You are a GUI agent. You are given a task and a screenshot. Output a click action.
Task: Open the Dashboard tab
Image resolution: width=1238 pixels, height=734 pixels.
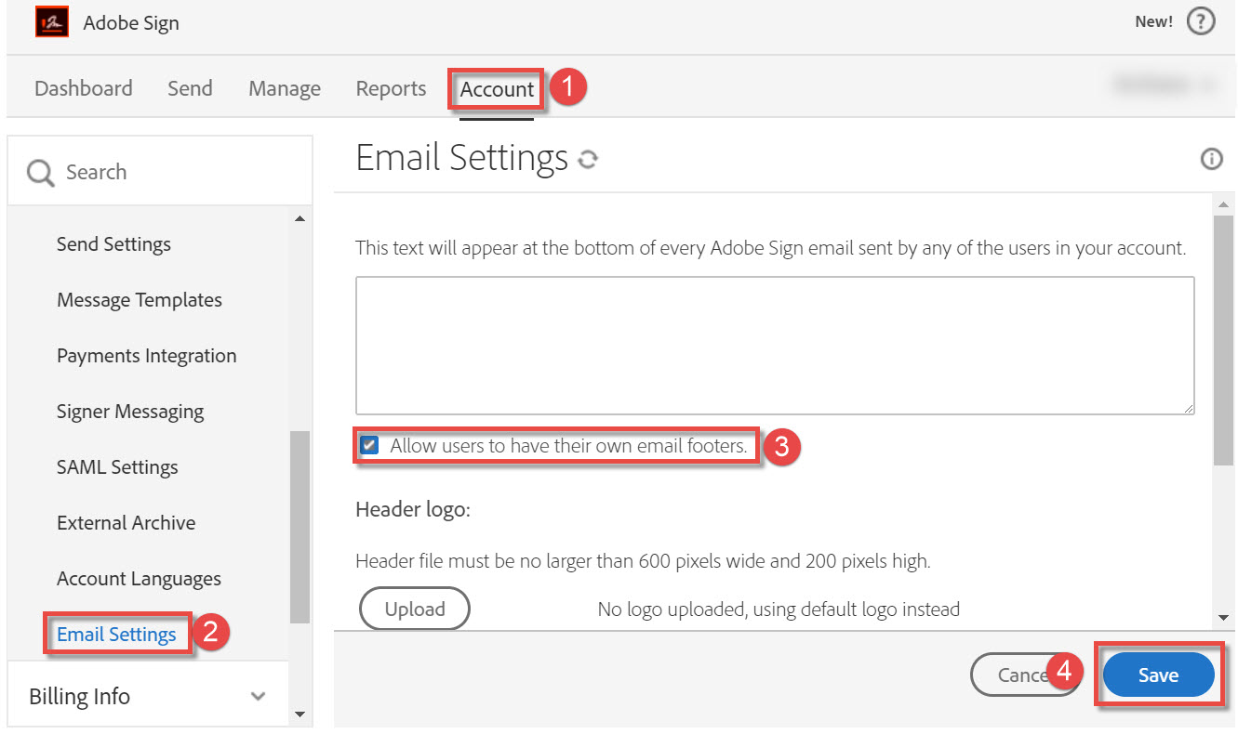pos(83,88)
